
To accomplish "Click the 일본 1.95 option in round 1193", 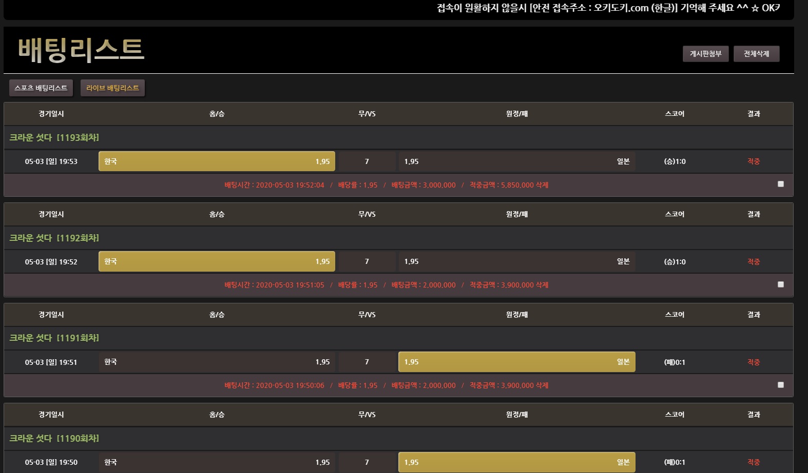I will pyautogui.click(x=516, y=161).
